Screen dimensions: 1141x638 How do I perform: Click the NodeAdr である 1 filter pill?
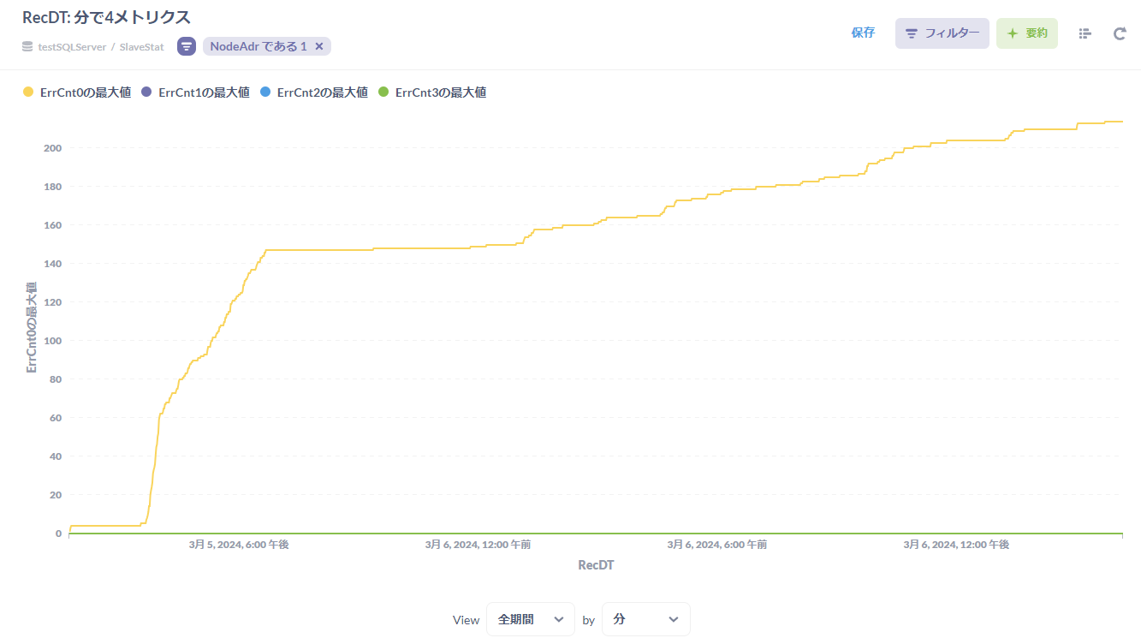coord(258,46)
